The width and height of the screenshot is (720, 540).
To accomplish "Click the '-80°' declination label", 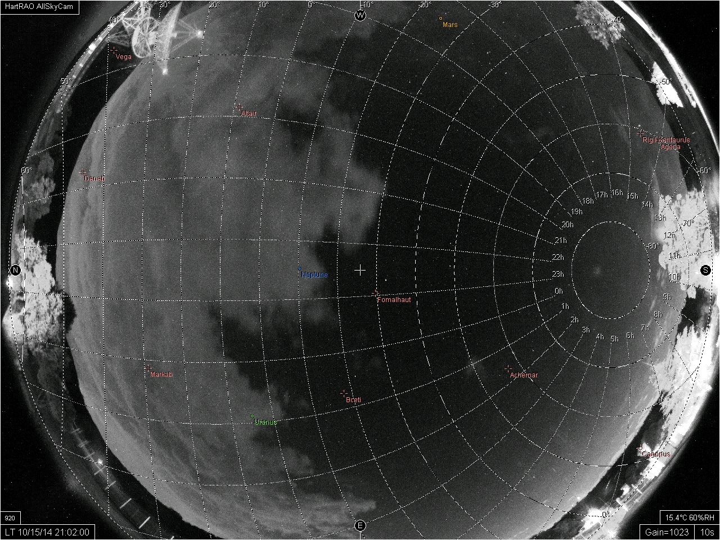I will (653, 246).
